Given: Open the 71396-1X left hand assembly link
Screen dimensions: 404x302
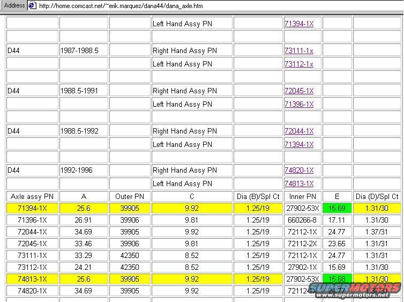Looking at the screenshot, I should pos(298,104).
